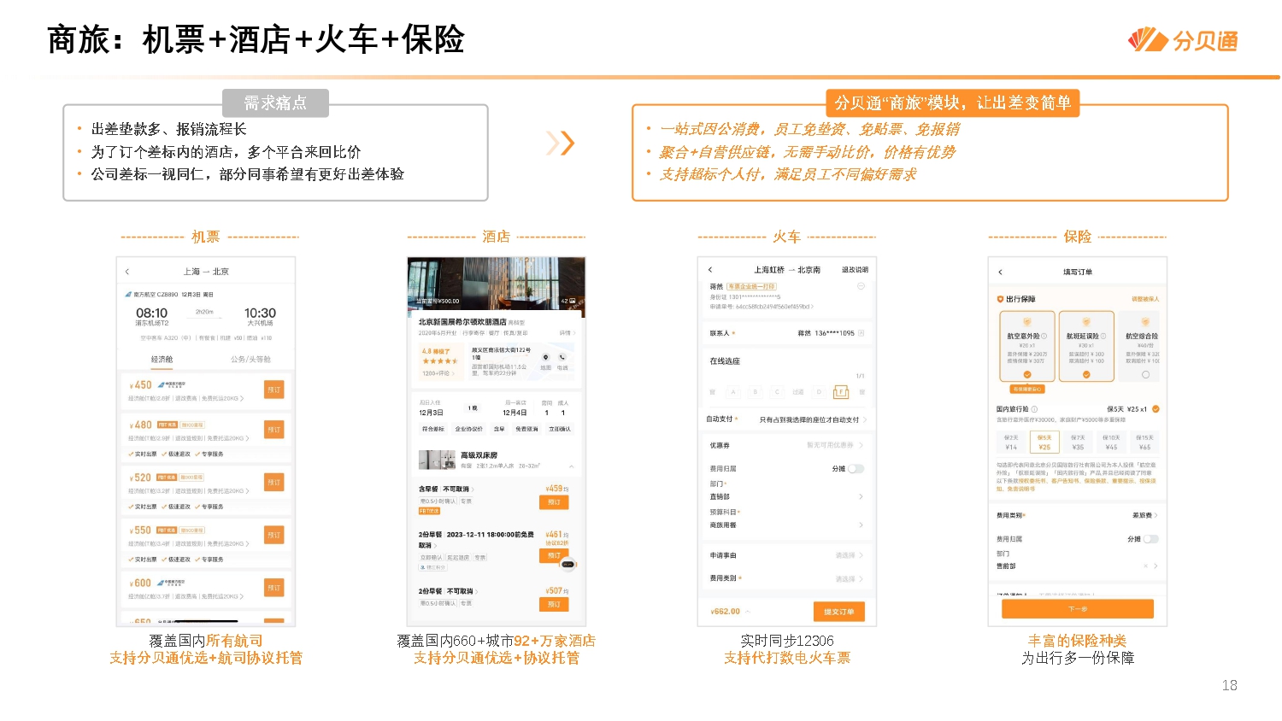
Task: Tap the phone icon to call the hotel
Action: click(x=562, y=357)
